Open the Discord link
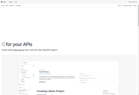The height and width of the screenshot is (95, 139). pos(120,5)
